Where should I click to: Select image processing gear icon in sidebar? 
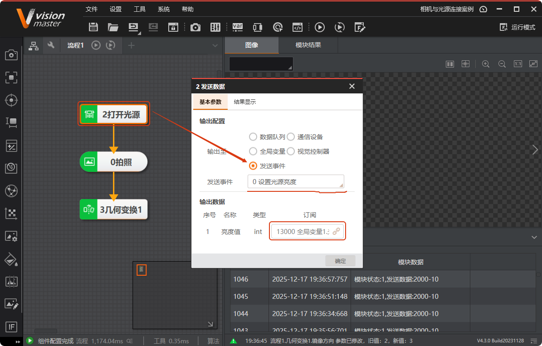[x=11, y=236]
